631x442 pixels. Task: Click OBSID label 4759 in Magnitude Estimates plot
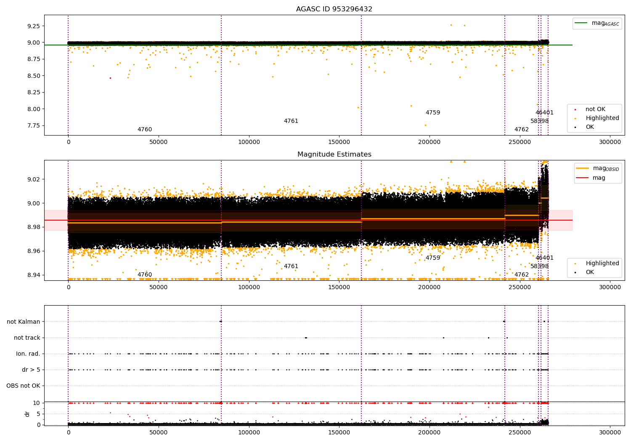[x=433, y=258]
